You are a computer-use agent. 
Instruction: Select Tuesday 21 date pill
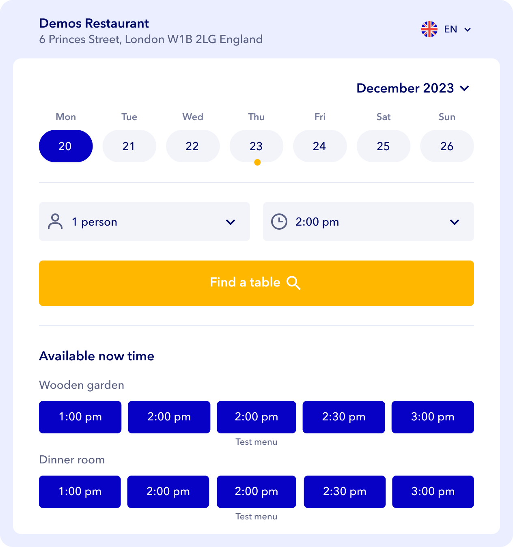pos(129,146)
